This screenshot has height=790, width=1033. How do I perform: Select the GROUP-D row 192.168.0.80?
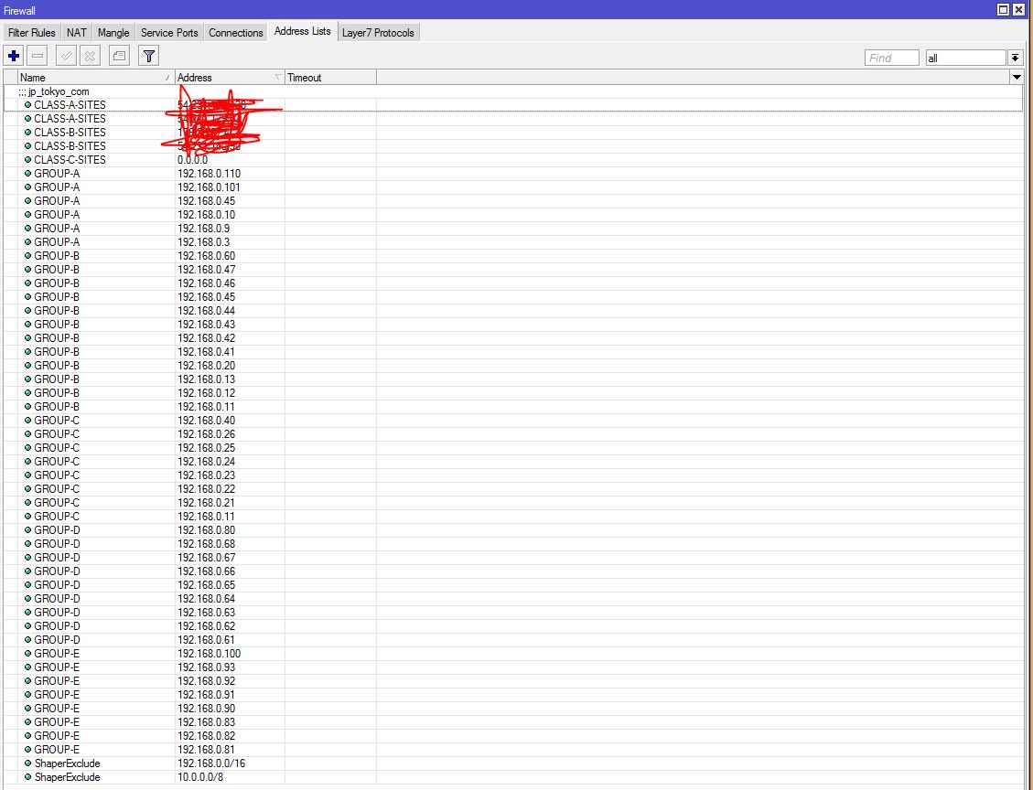[513, 530]
